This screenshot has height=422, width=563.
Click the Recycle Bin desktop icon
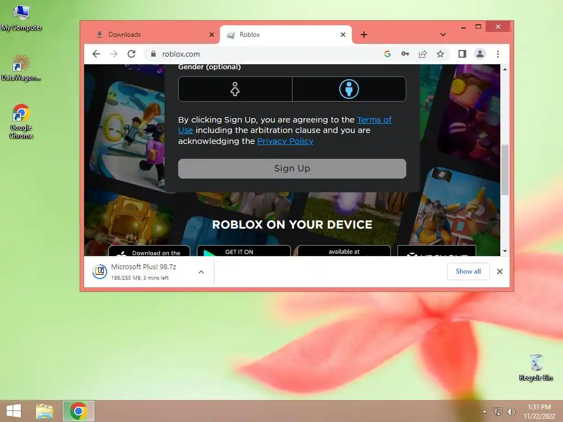pos(536,367)
